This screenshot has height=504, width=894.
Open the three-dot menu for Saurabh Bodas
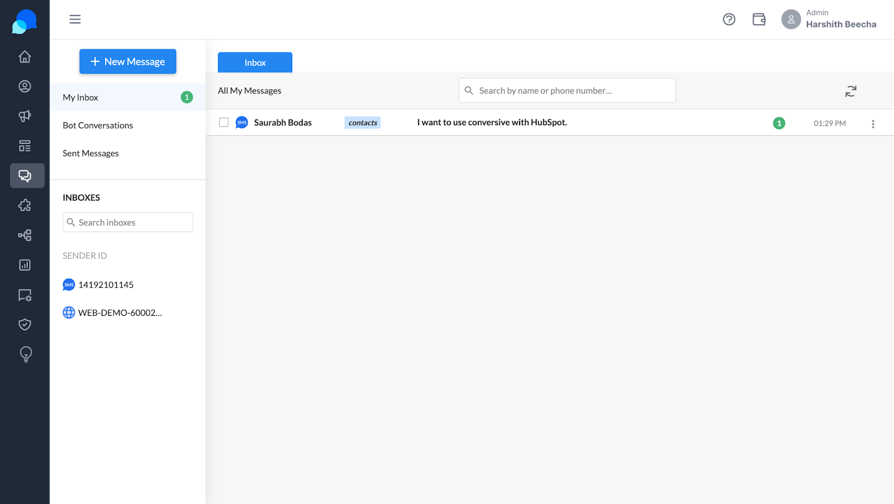pos(873,124)
